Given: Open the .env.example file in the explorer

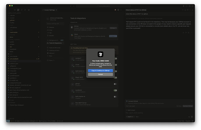Looking at the screenshot, I should (x=24, y=59).
